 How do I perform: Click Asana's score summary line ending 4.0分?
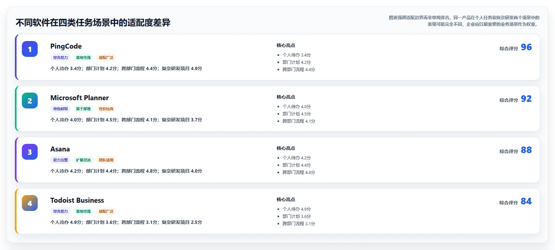[x=126, y=171]
